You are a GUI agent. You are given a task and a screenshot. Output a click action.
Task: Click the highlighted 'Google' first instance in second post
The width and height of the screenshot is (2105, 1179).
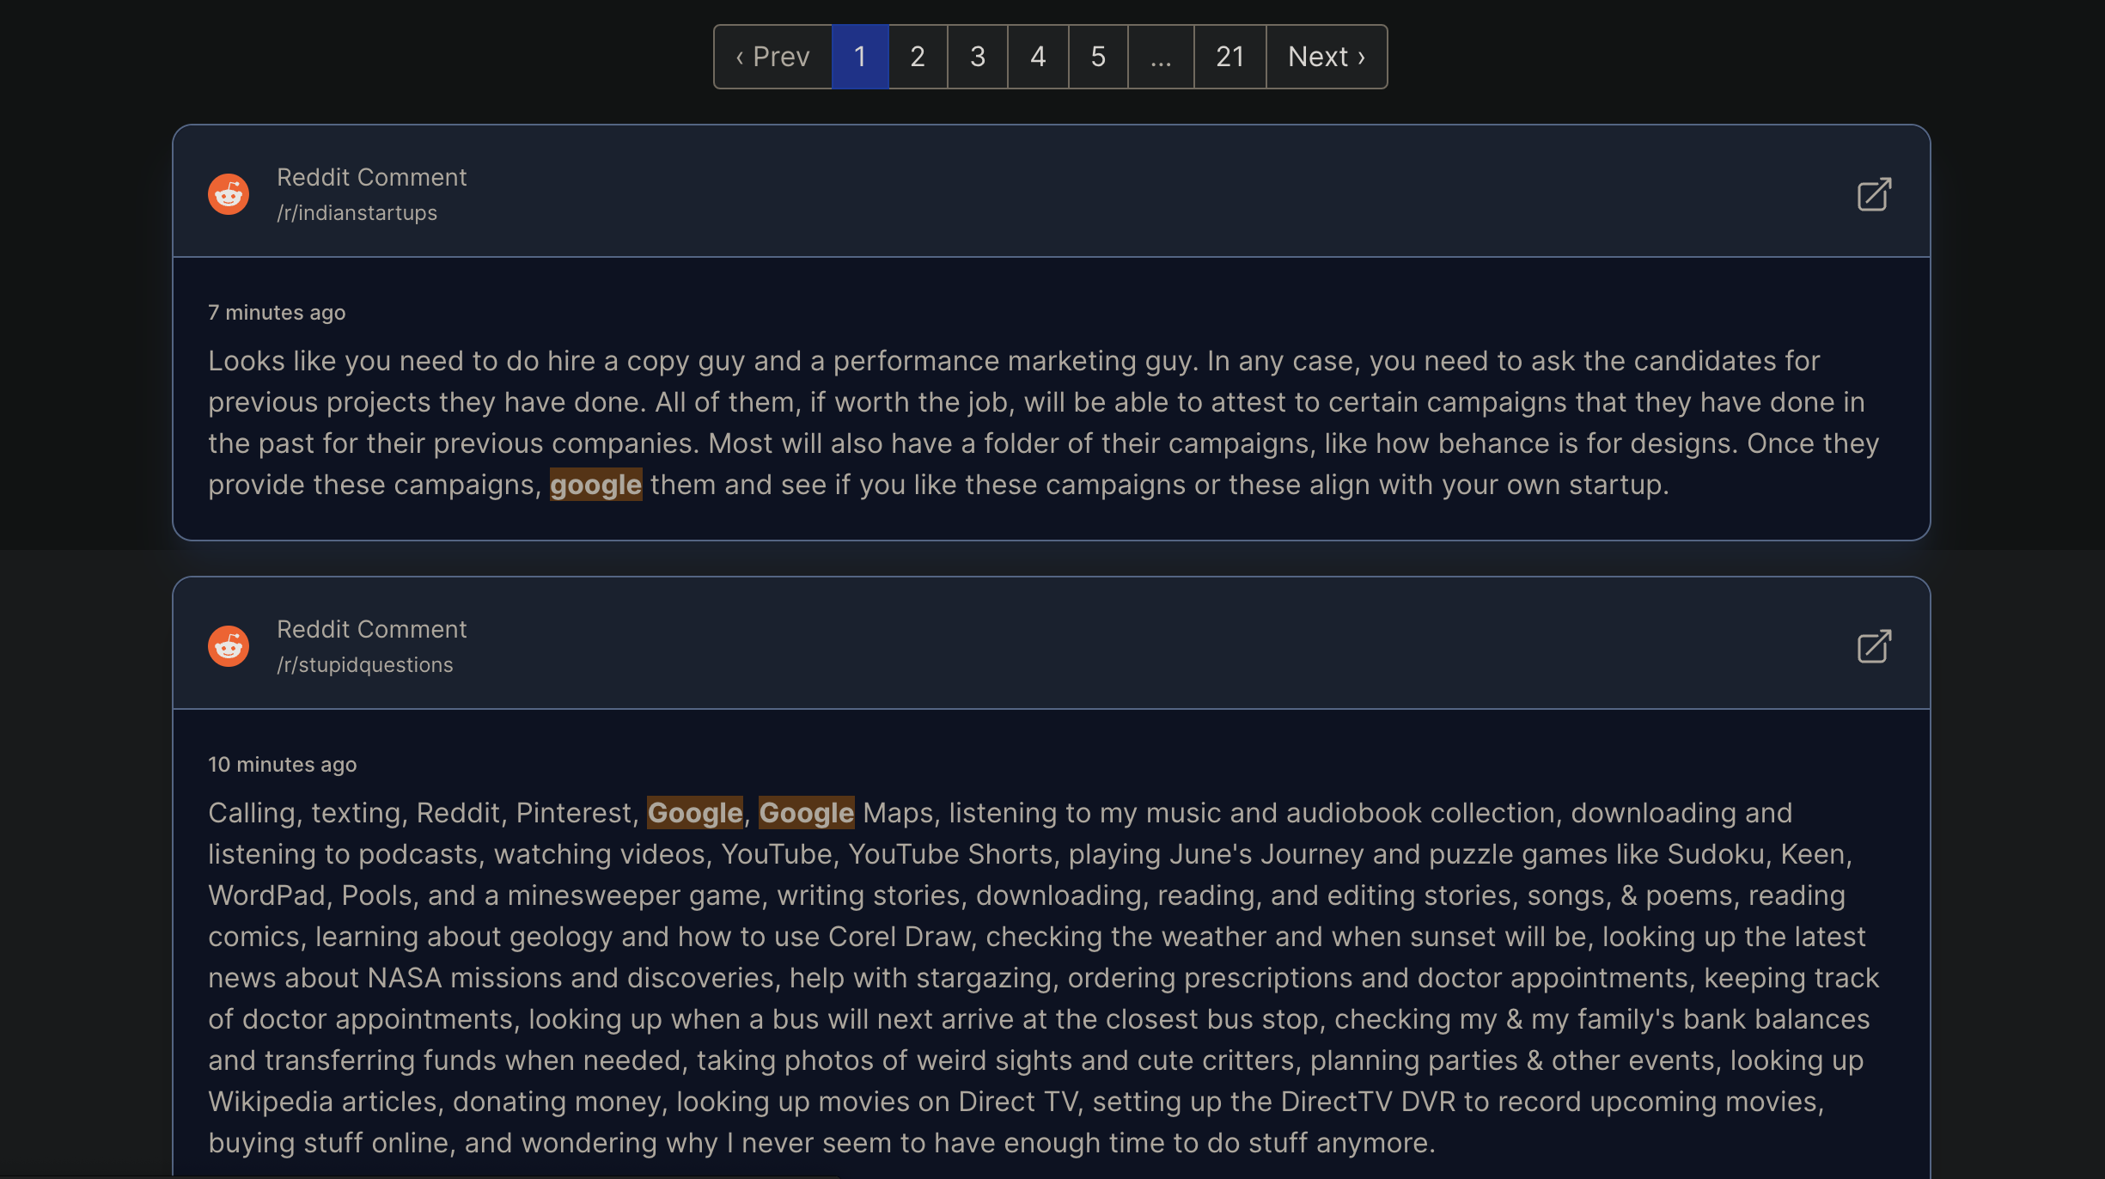[x=695, y=813]
